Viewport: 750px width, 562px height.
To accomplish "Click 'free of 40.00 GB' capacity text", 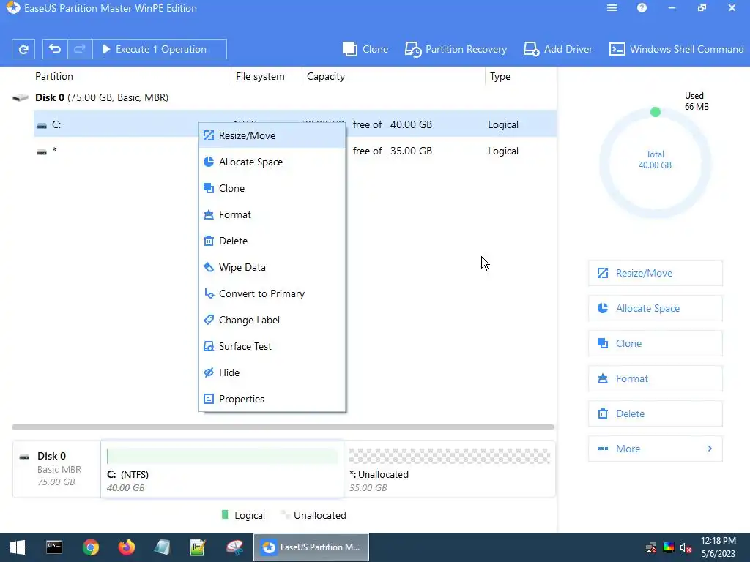I will pyautogui.click(x=393, y=124).
